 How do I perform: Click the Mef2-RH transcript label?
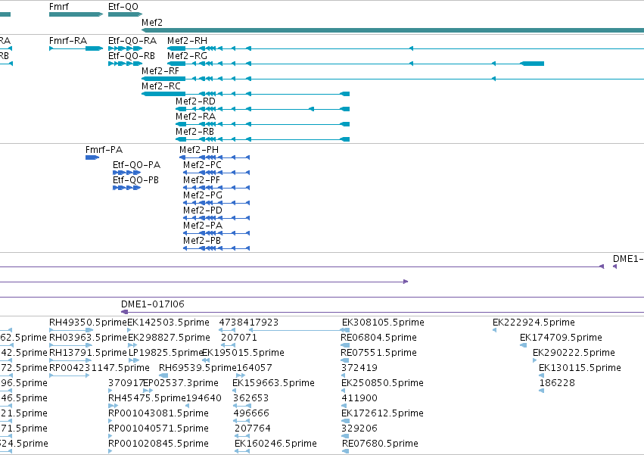pyautogui.click(x=187, y=41)
